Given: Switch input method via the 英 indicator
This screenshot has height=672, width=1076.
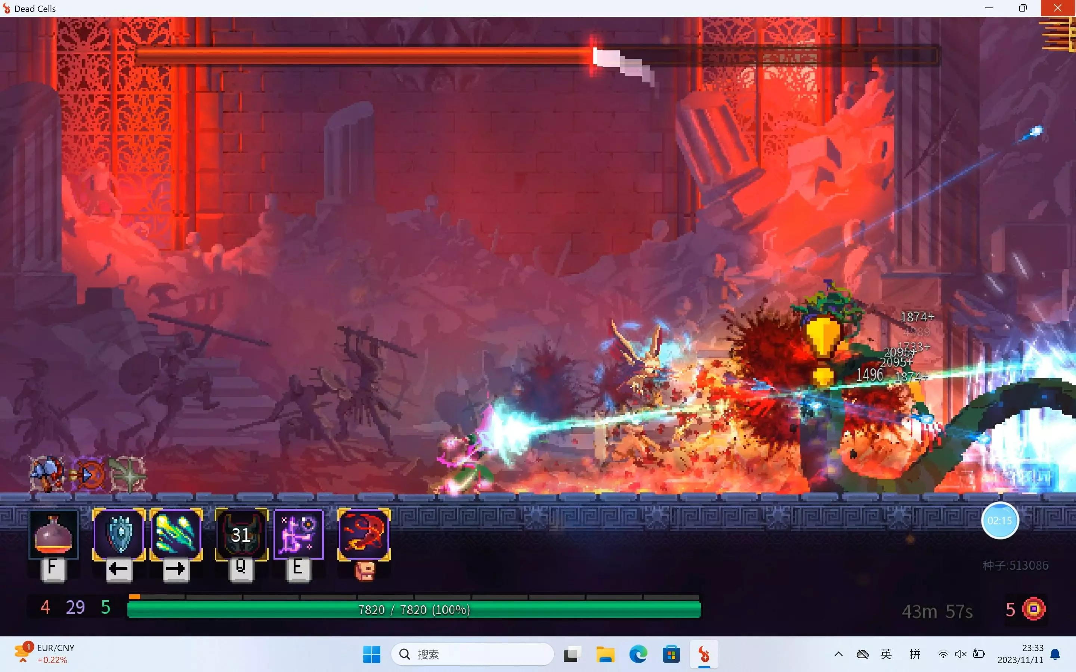Looking at the screenshot, I should click(886, 654).
